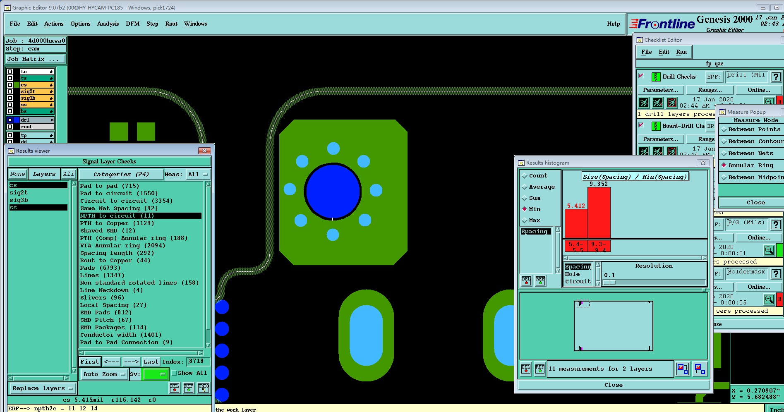Click red-outlined running-man icon in Drill Checks
This screenshot has width=784, height=412.
coord(672,103)
